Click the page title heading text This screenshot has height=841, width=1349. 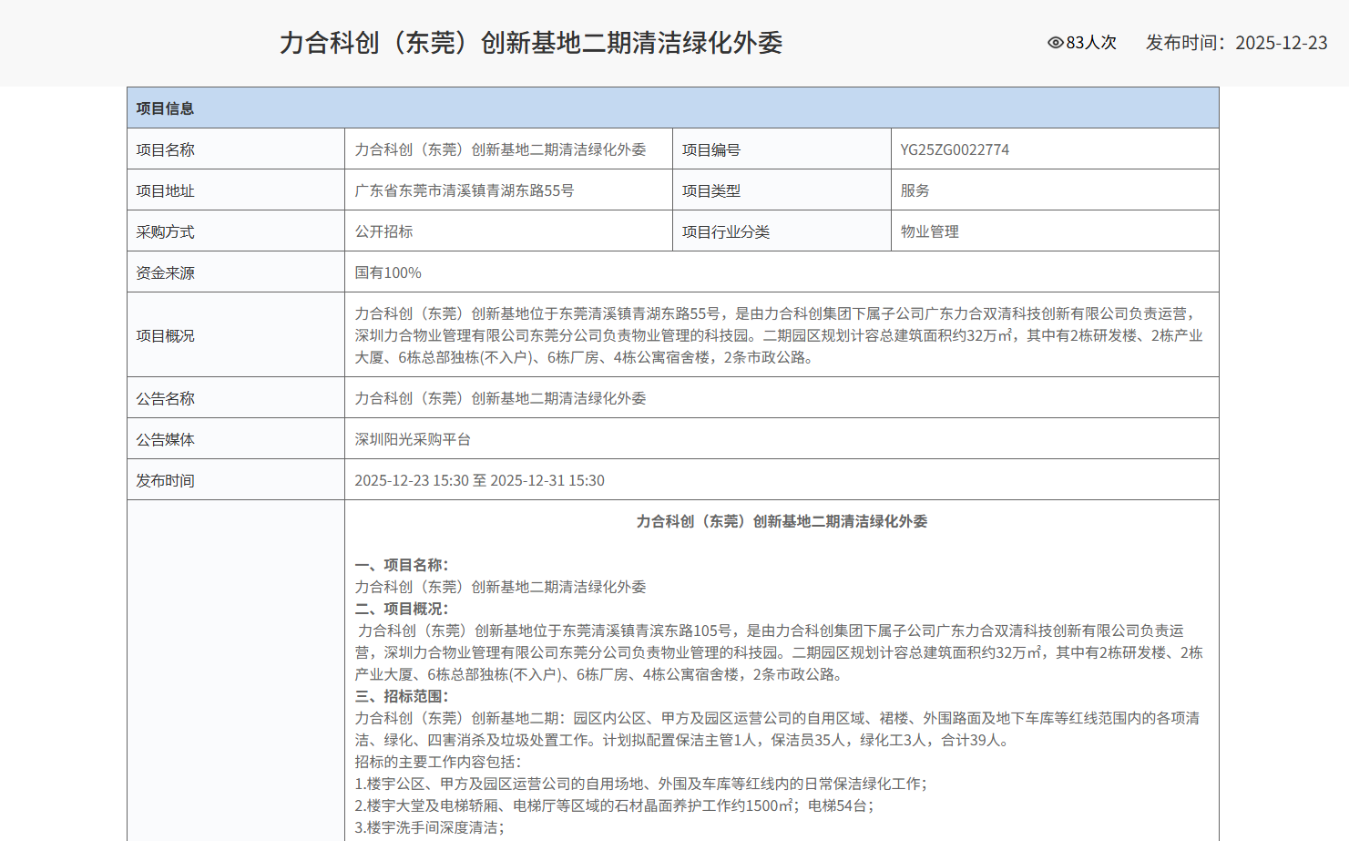pos(530,43)
